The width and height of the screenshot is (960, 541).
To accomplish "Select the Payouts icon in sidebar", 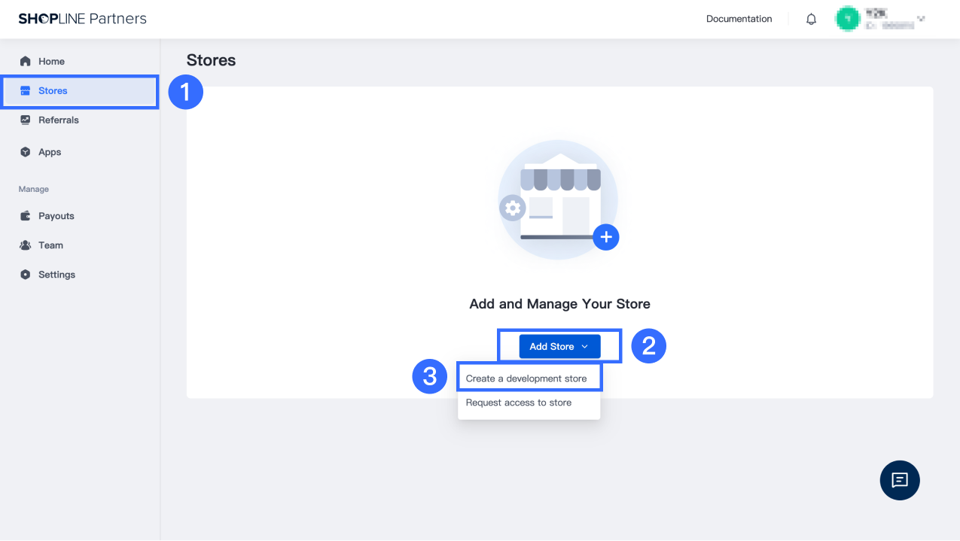I will (x=25, y=216).
